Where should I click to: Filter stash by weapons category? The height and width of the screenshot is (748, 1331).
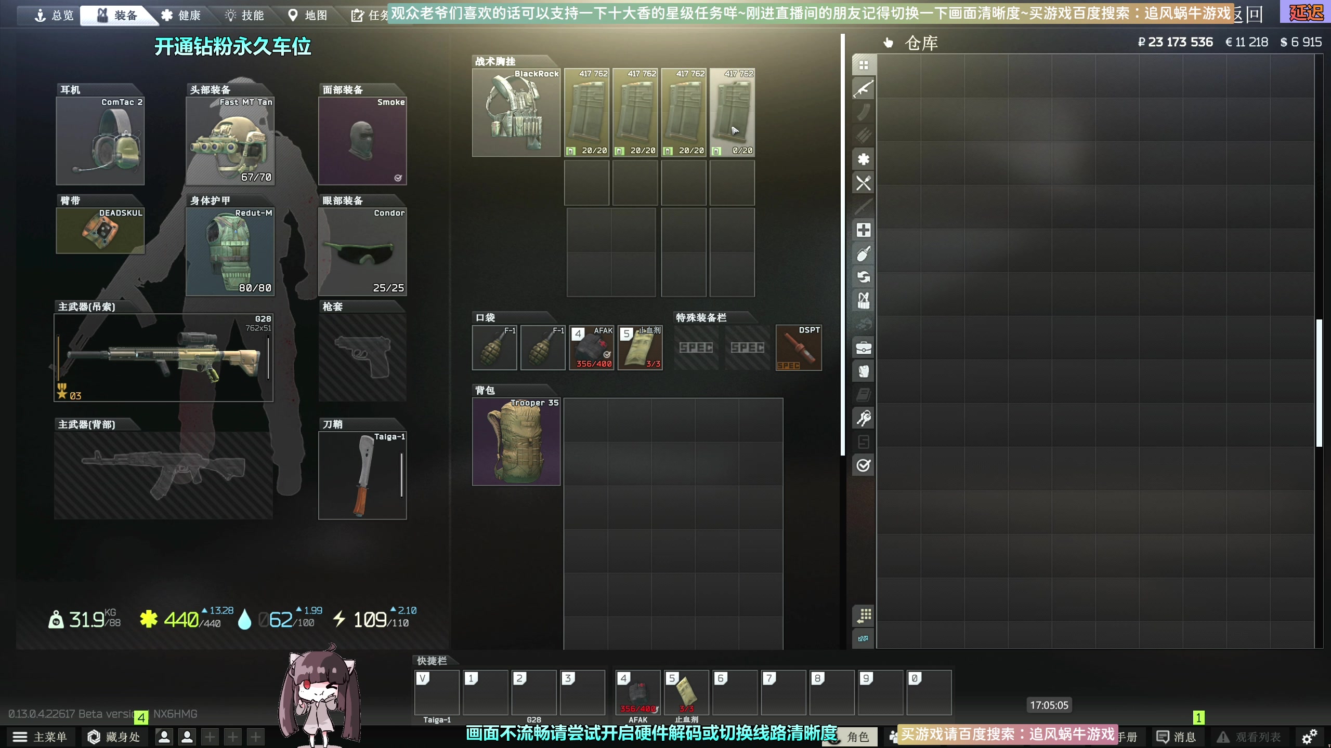863,89
